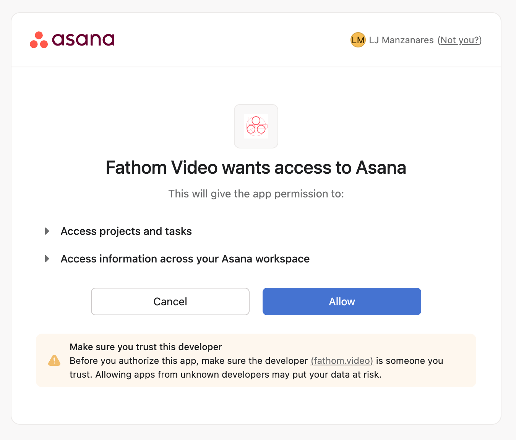Click the LM user avatar

tap(358, 40)
